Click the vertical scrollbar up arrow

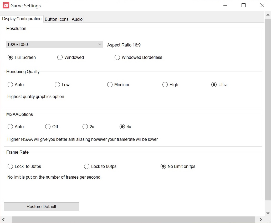point(268,15)
